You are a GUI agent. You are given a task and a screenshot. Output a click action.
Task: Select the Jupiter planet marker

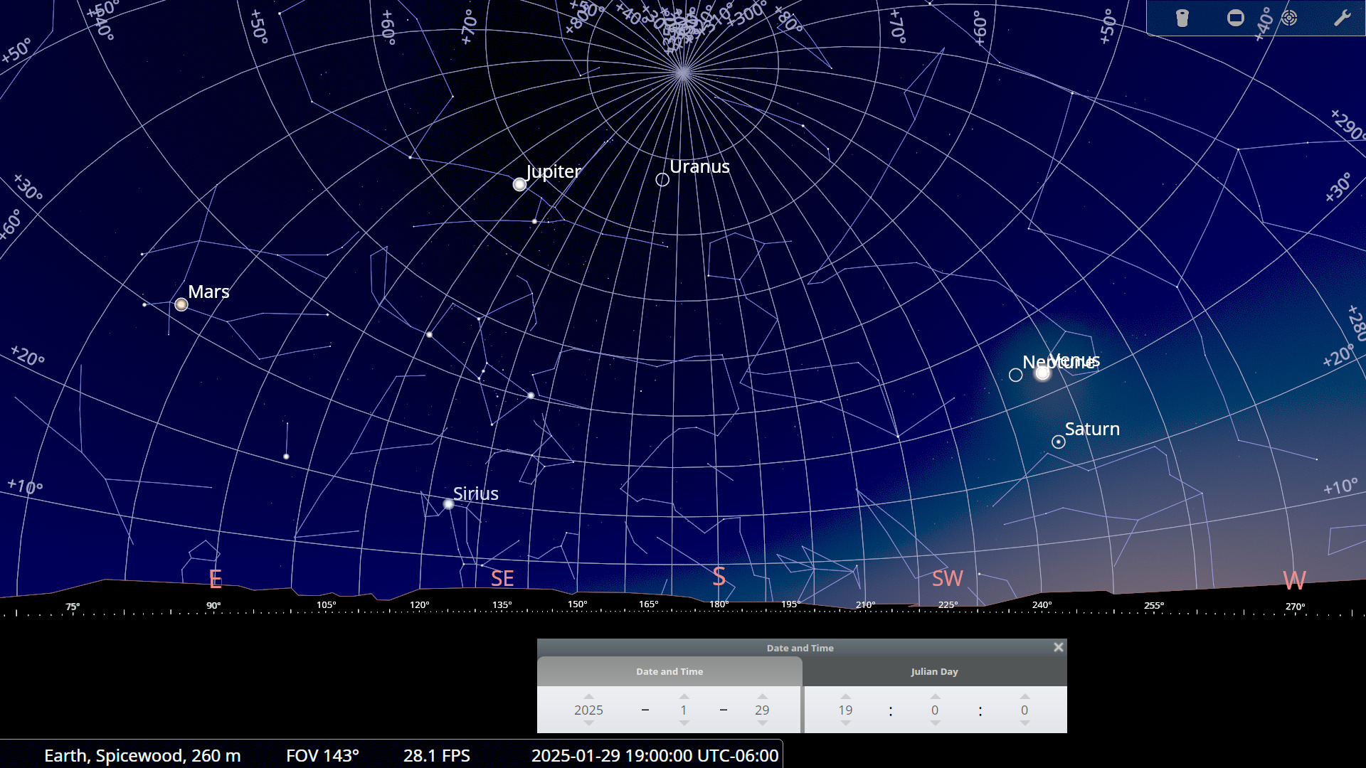pos(519,185)
